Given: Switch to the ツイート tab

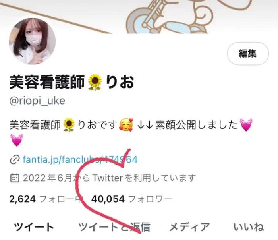Looking at the screenshot, I should (x=34, y=227).
